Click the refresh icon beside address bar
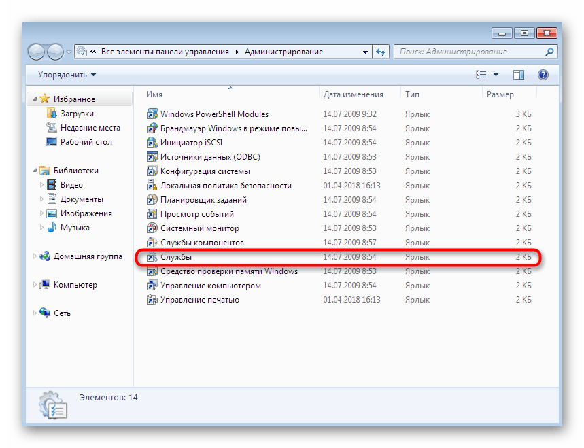The height and width of the screenshot is (448, 584). [381, 52]
